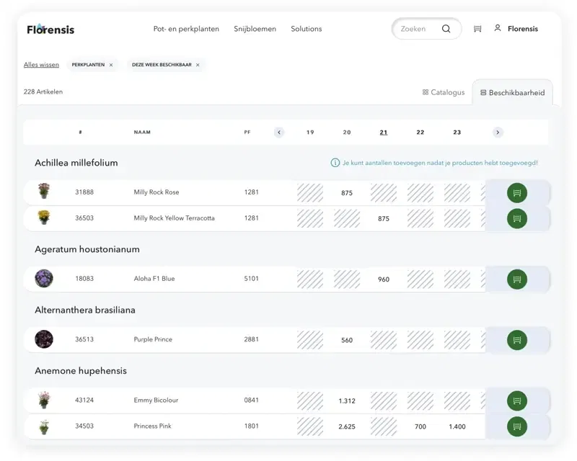This screenshot has width=577, height=461.
Task: Select week 23 column header
Action: click(x=457, y=133)
